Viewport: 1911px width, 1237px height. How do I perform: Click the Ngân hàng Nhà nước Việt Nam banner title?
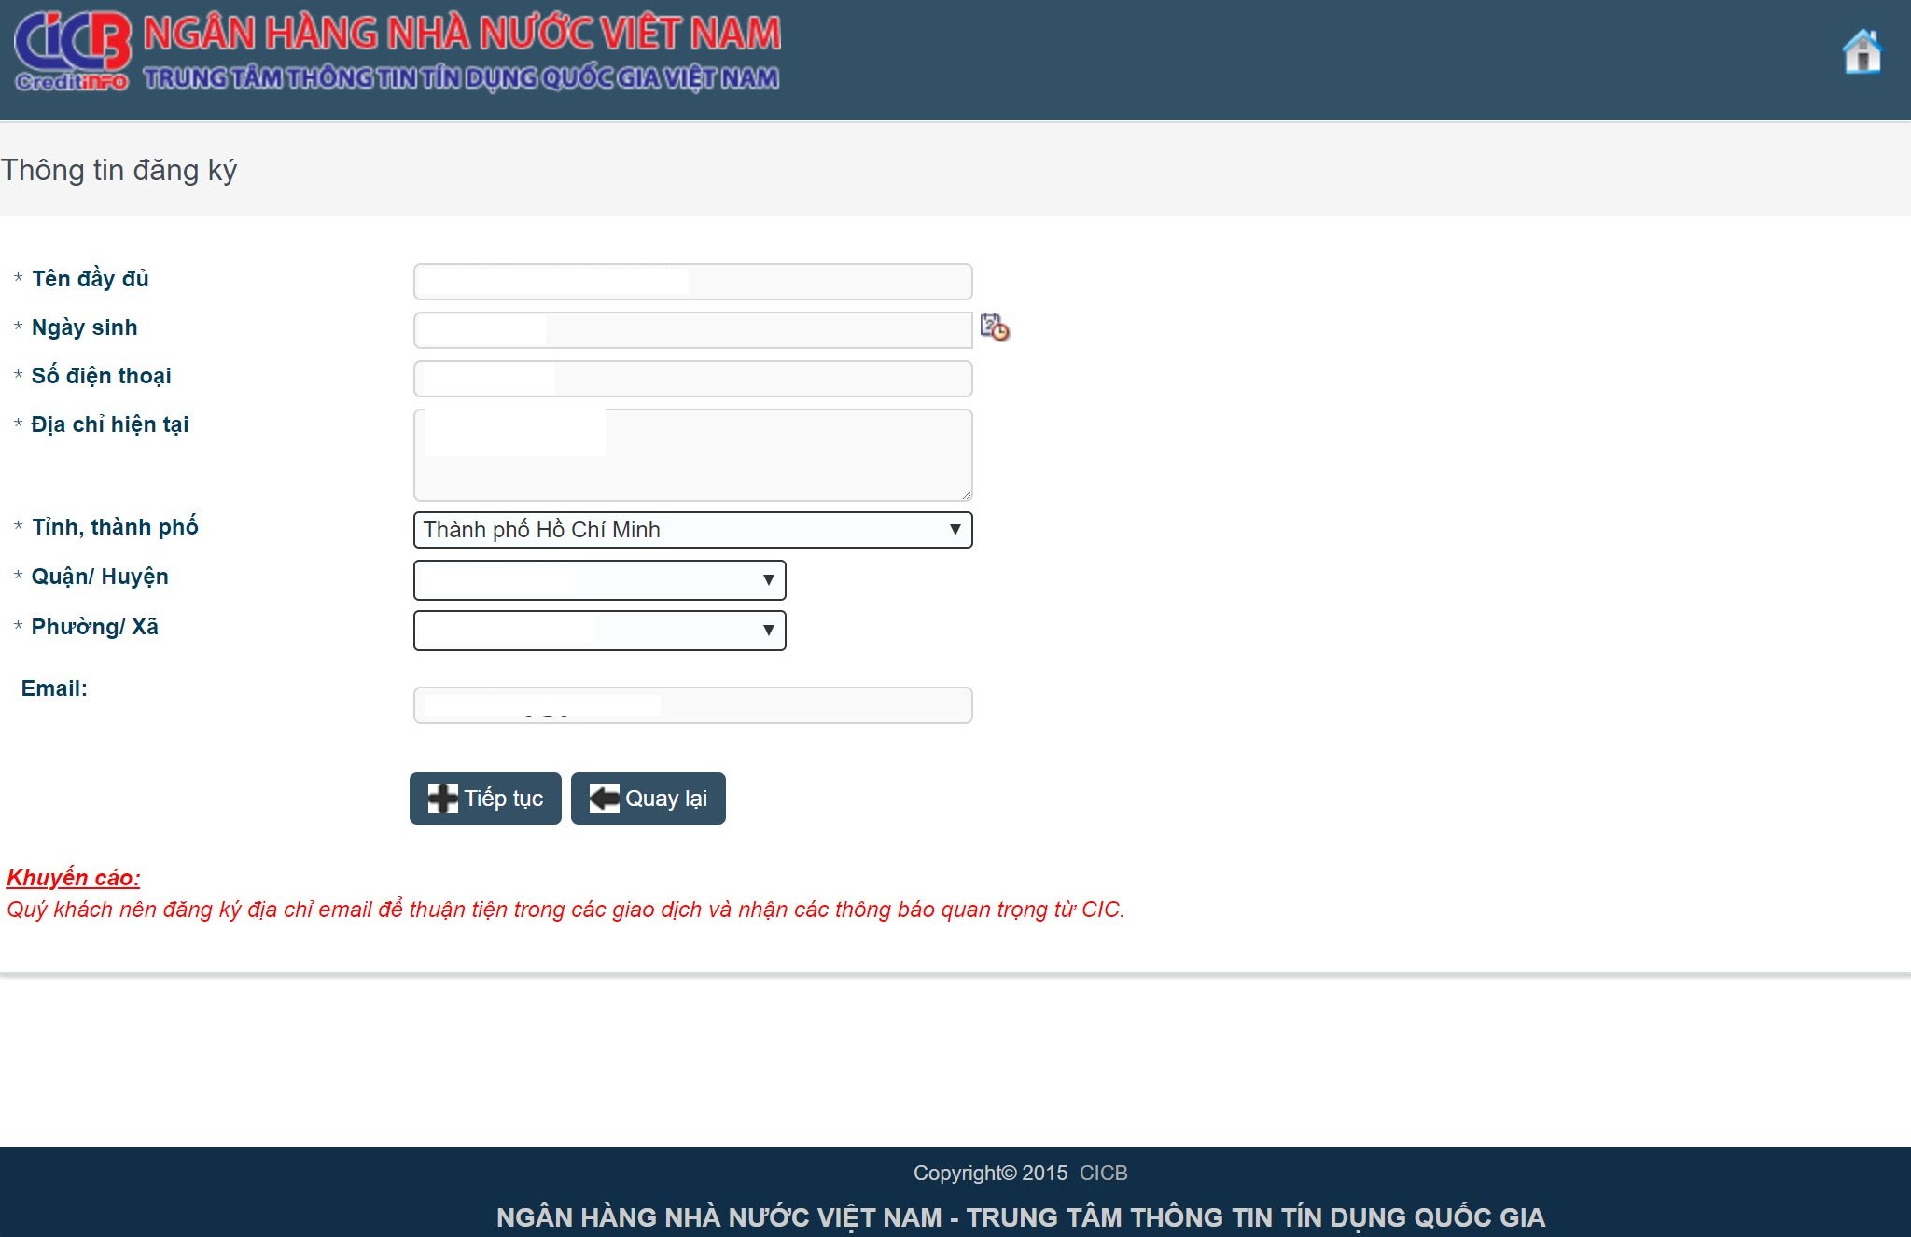click(462, 34)
